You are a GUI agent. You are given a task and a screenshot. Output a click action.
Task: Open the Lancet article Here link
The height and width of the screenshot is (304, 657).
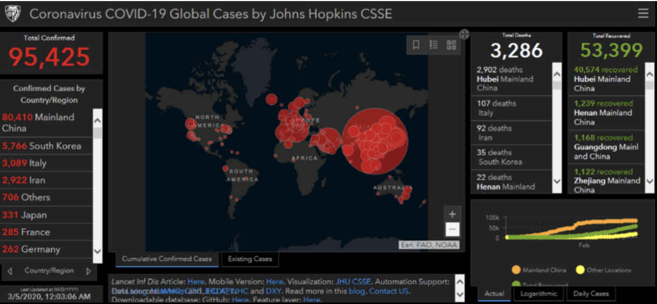pyautogui.click(x=196, y=281)
